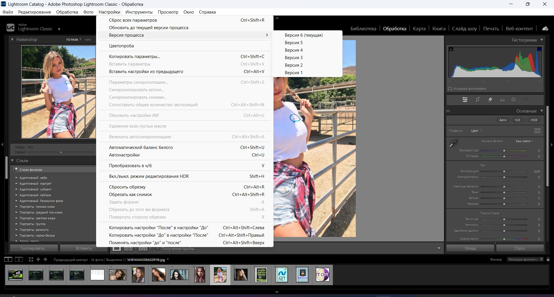Screen dimensions: 554x297
Task: Pick the white balance eyedropper tool
Action: pyautogui.click(x=454, y=143)
